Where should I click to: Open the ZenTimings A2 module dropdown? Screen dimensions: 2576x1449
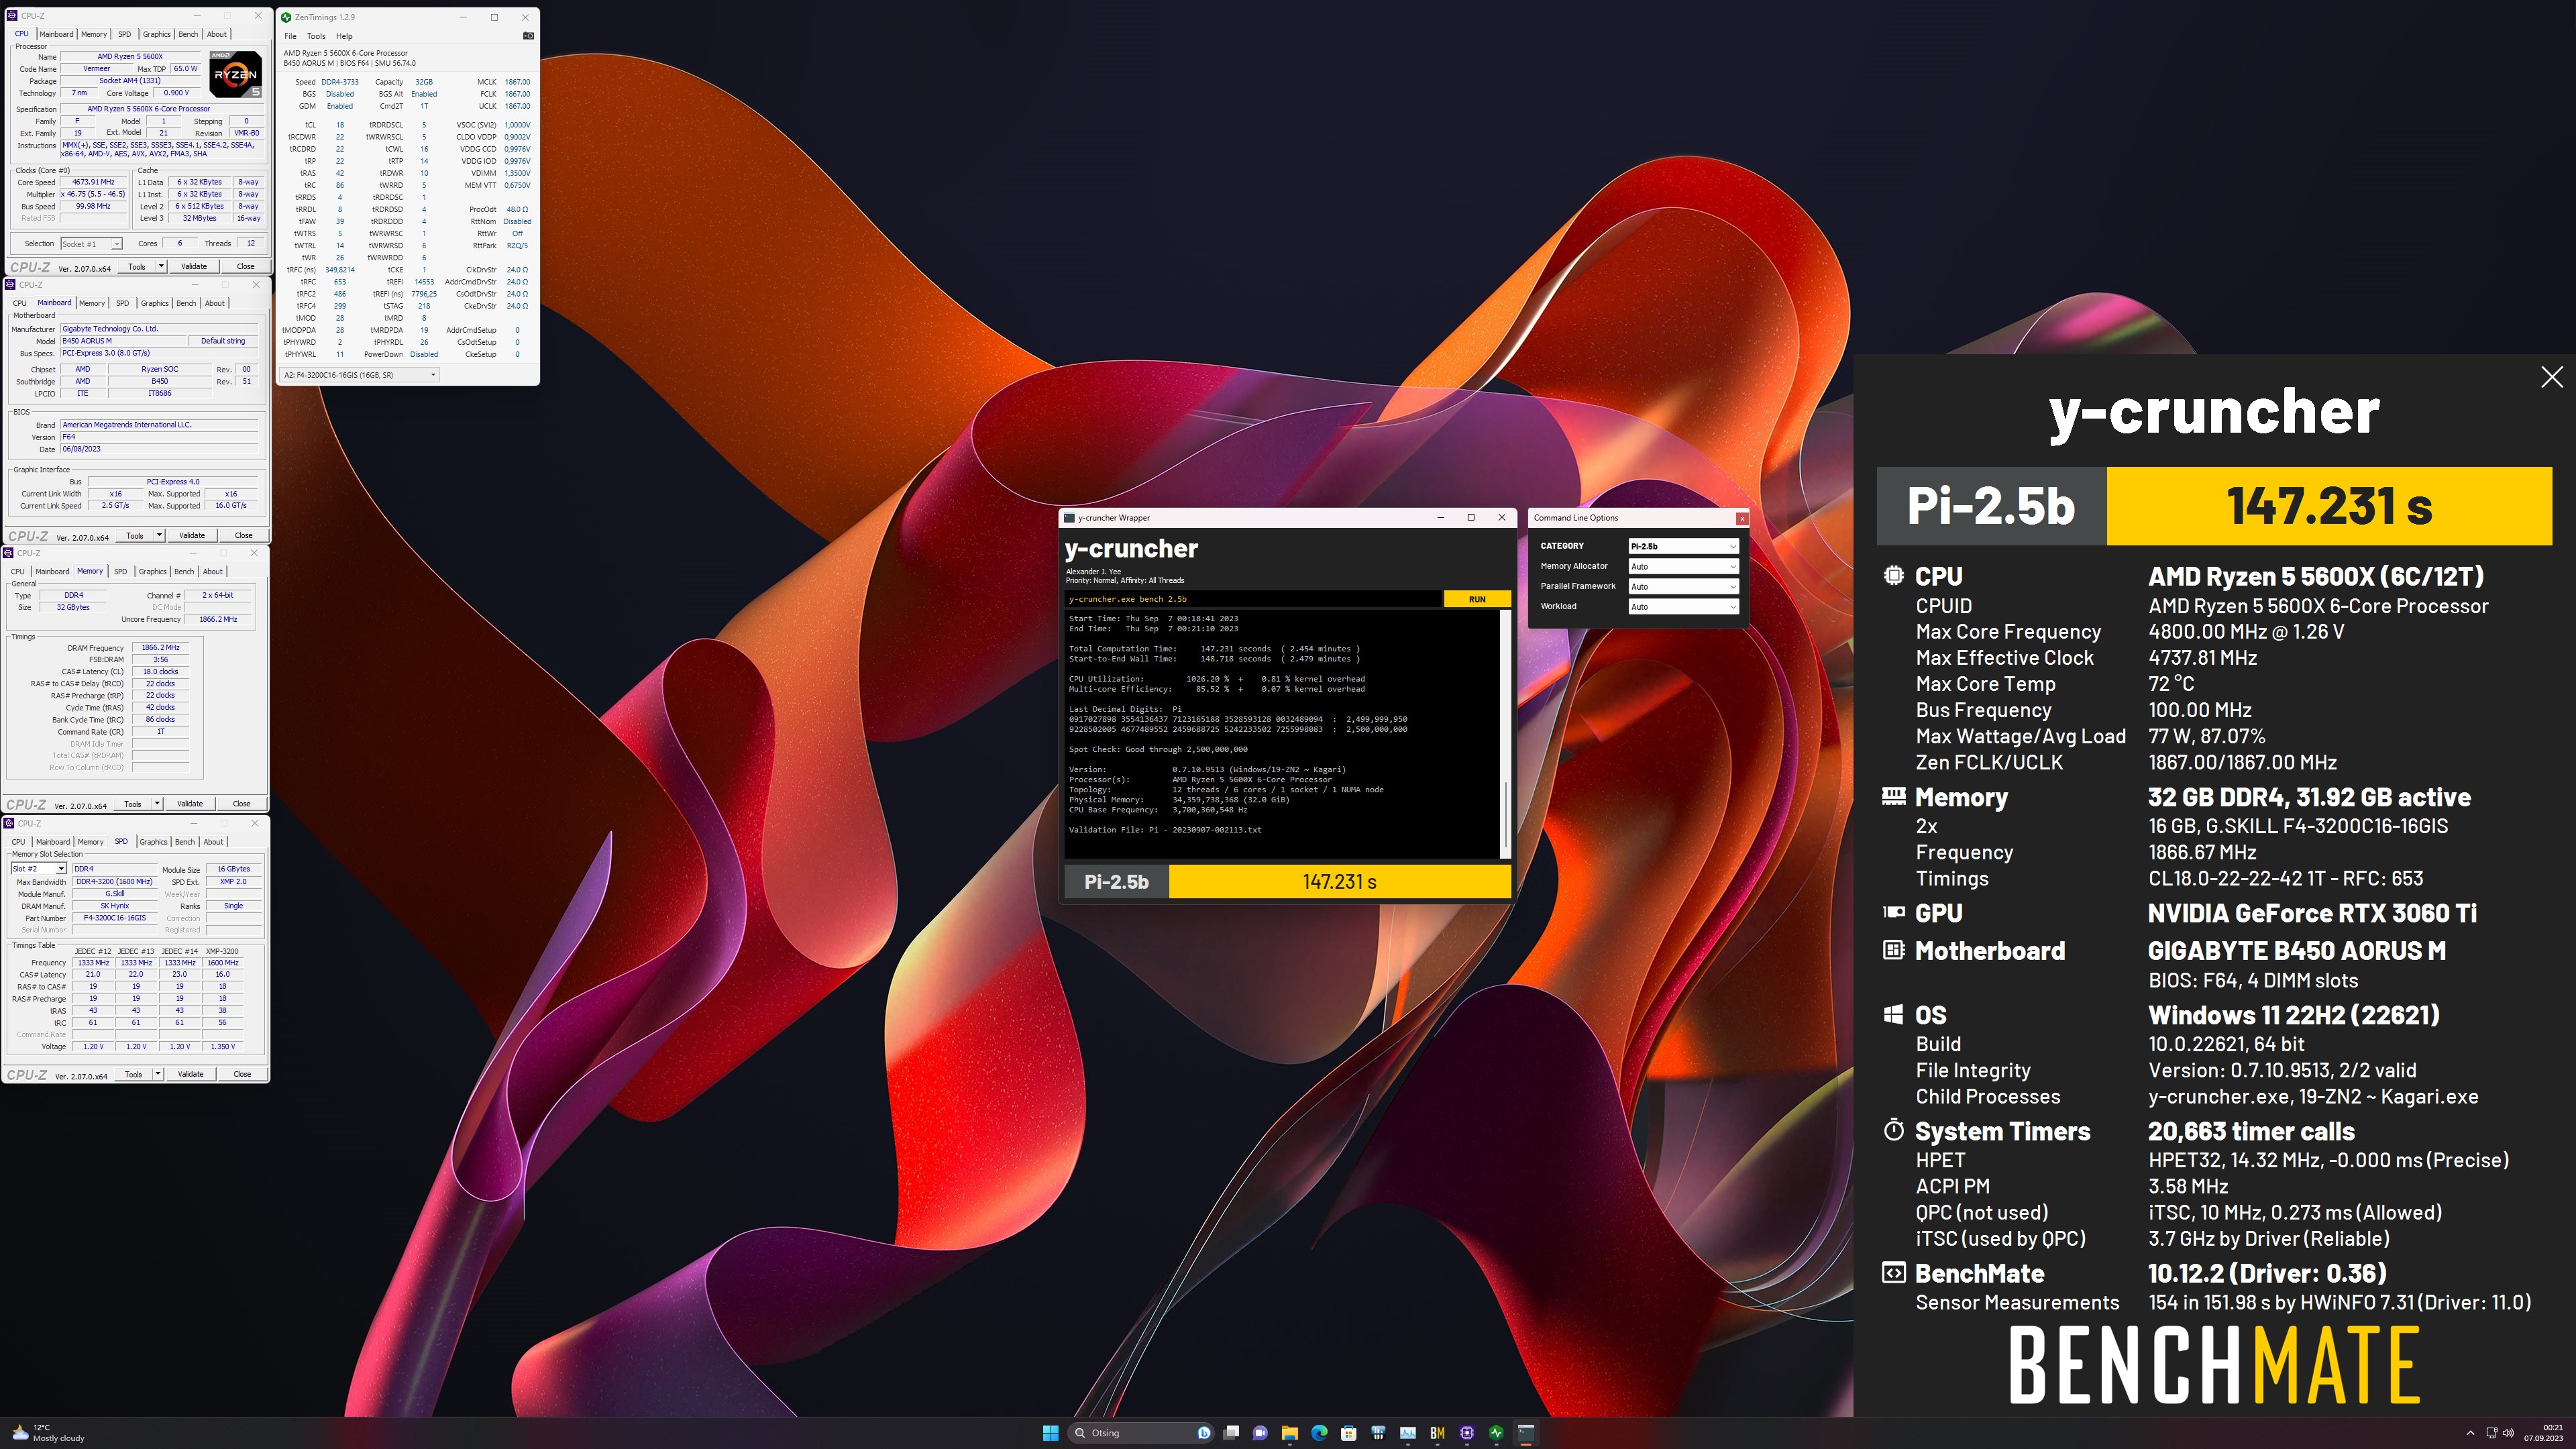click(359, 375)
